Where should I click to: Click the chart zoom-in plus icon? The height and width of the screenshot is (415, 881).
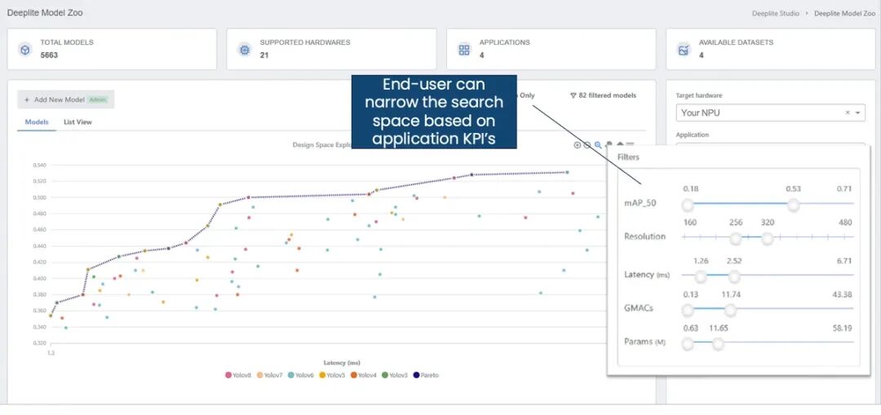(x=578, y=145)
